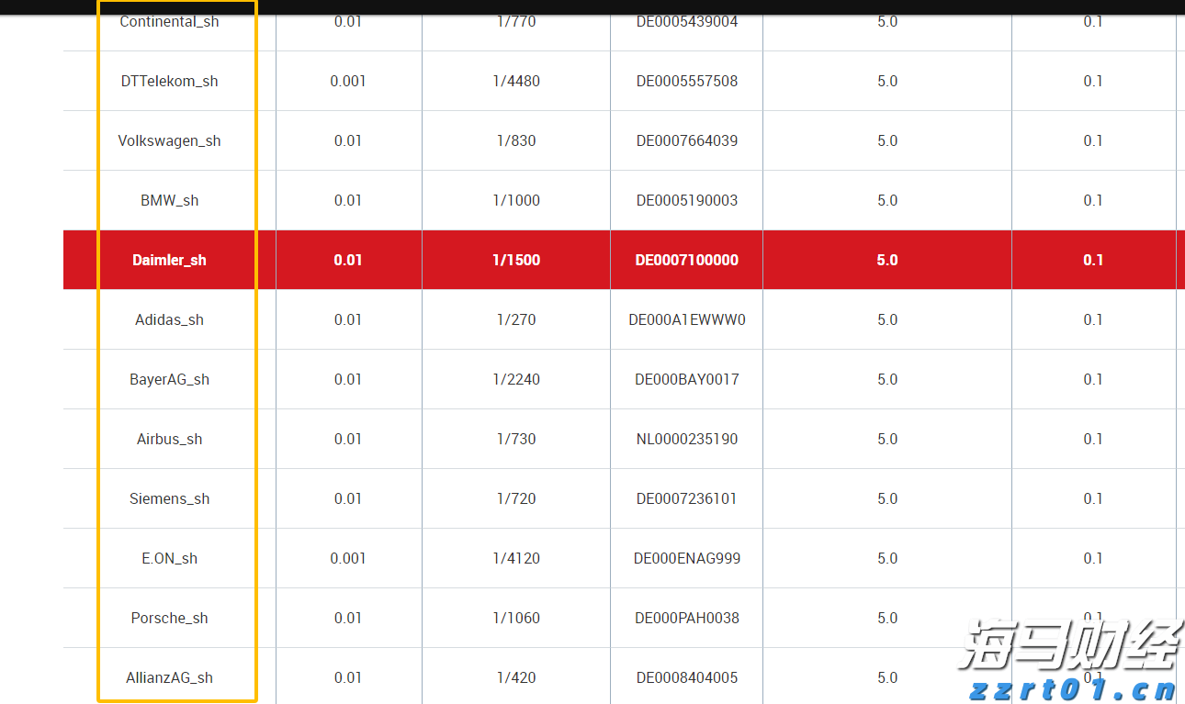
Task: Click the E.ON_sh symbol cell
Action: pyautogui.click(x=169, y=558)
